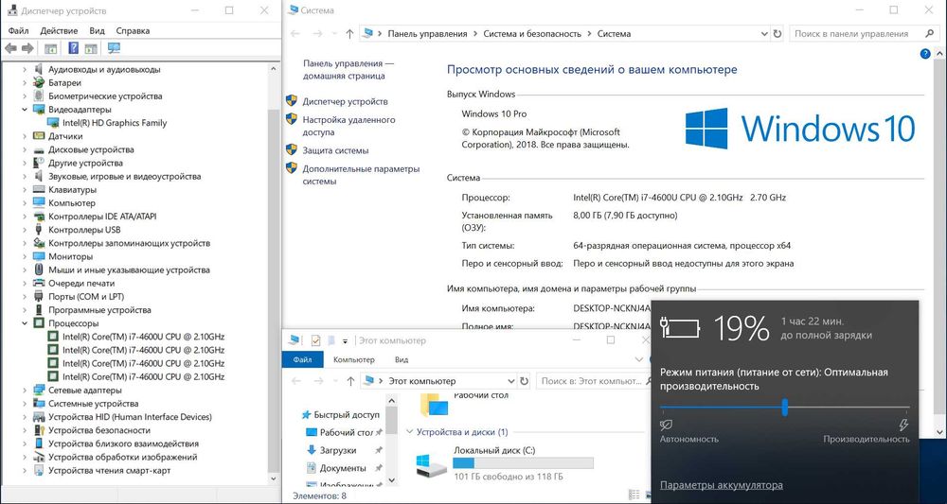Collapse the Видеоадаптеры tree node
The height and width of the screenshot is (504, 947).
click(x=25, y=110)
